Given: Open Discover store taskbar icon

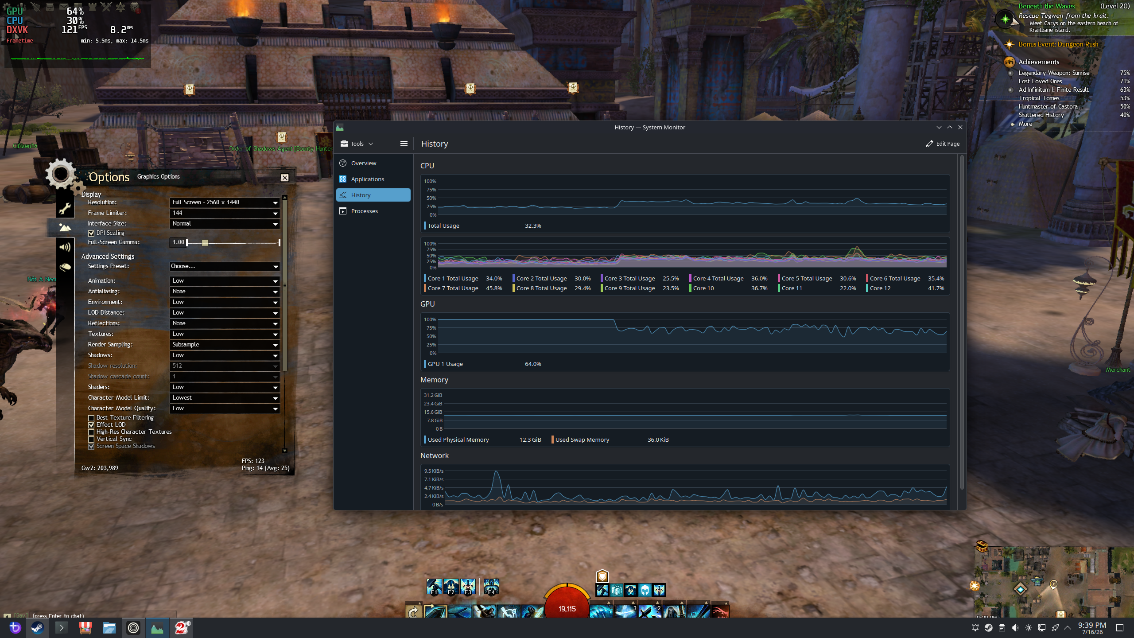Looking at the screenshot, I should click(x=85, y=628).
